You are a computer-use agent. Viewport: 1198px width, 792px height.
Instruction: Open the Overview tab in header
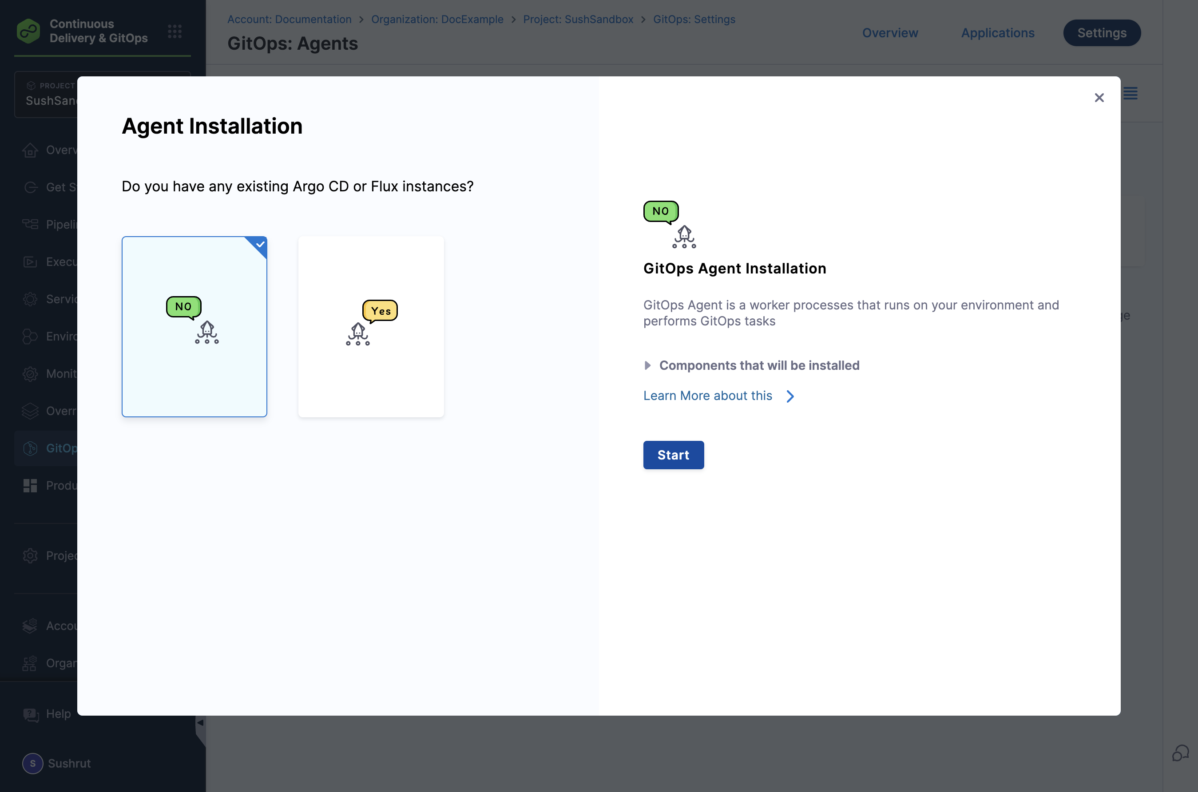point(890,33)
